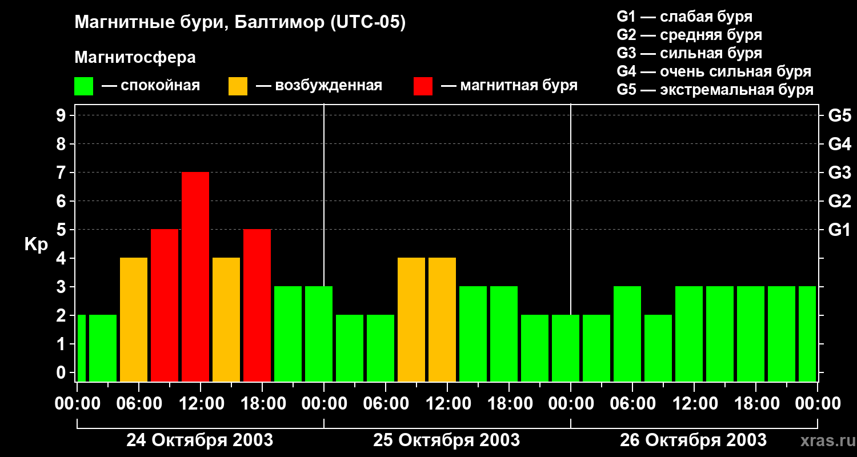This screenshot has width=857, height=457.
Task: Click the '06:00' time label for 24 October
Action: (139, 404)
